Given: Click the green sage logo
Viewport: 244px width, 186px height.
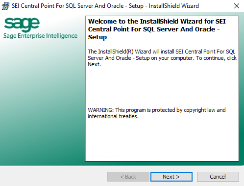Looking at the screenshot, I should point(22,25).
